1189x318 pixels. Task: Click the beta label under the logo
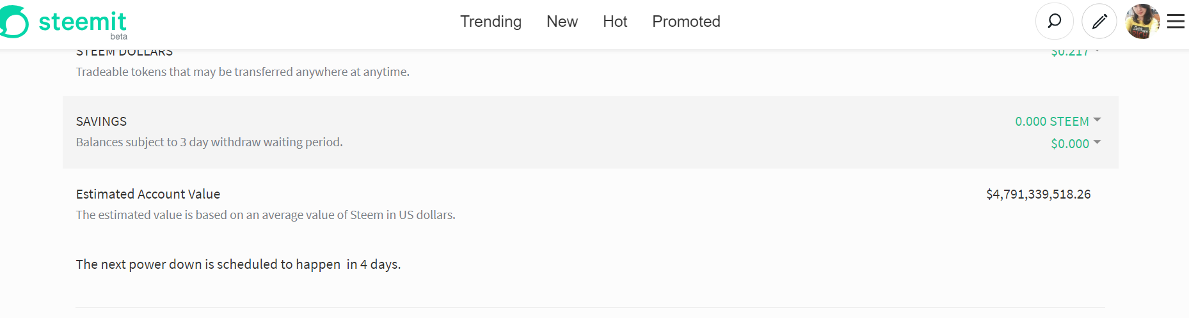(x=118, y=36)
